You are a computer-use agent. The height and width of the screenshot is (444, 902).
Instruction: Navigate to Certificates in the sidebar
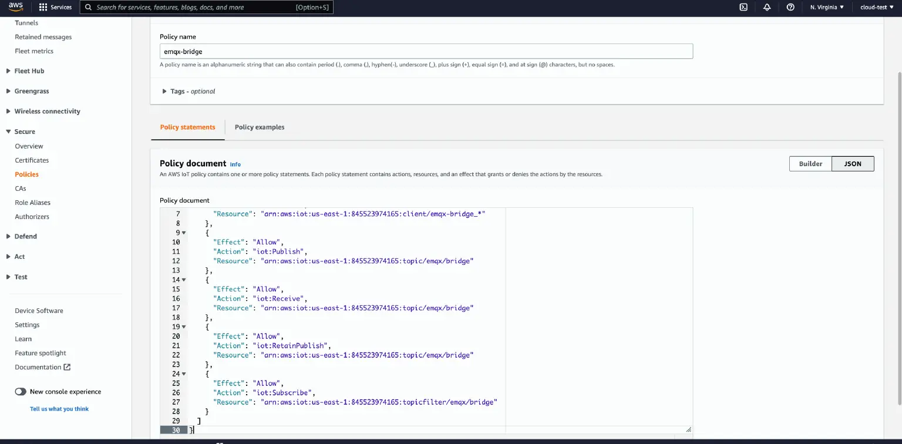pyautogui.click(x=32, y=160)
